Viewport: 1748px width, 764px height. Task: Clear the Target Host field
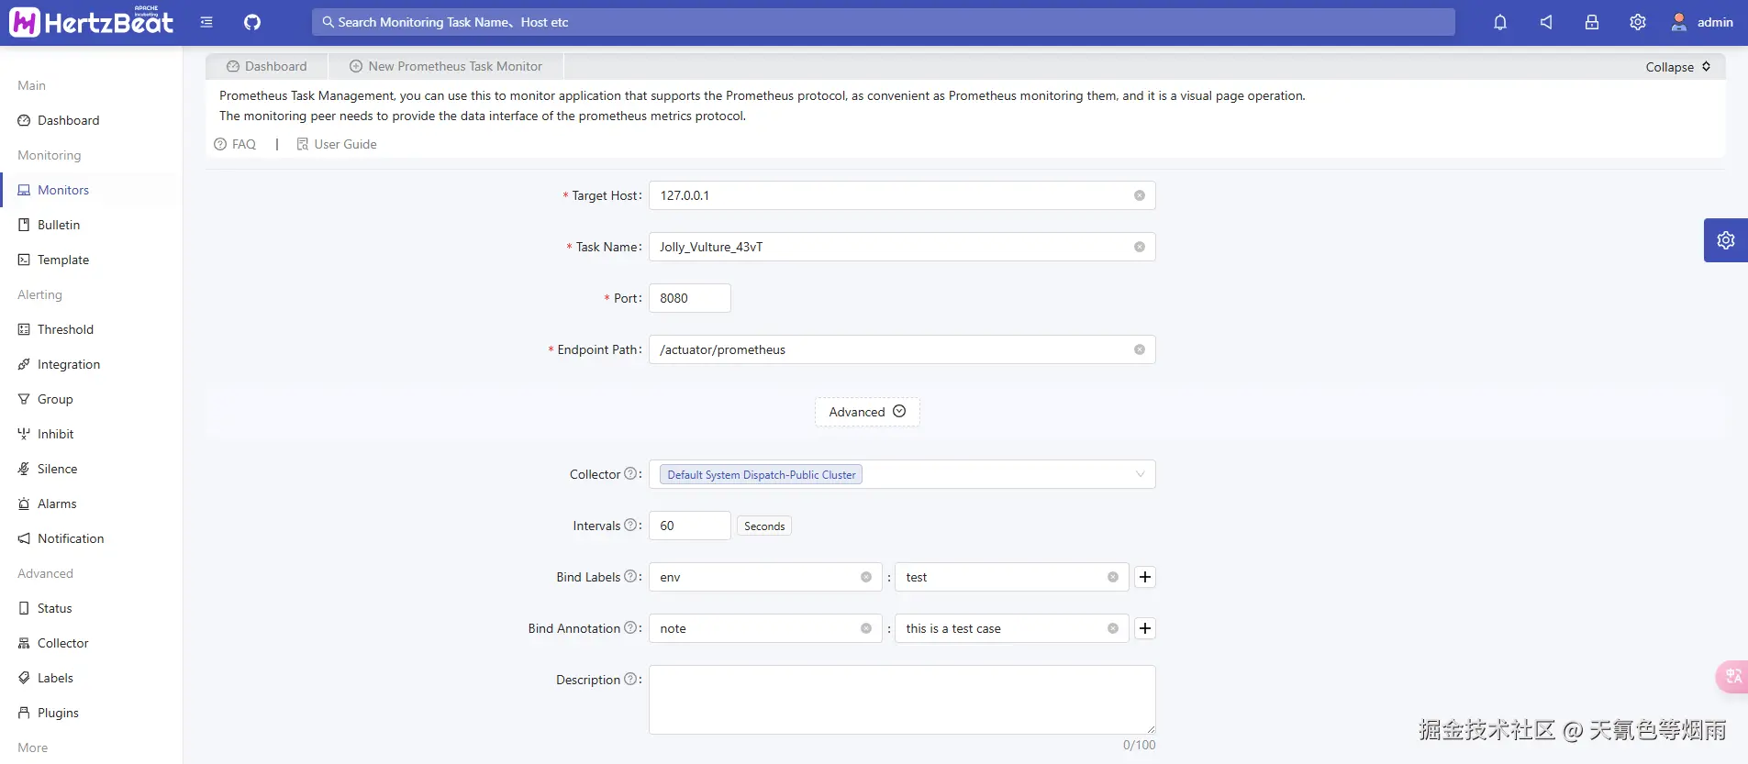[1140, 195]
